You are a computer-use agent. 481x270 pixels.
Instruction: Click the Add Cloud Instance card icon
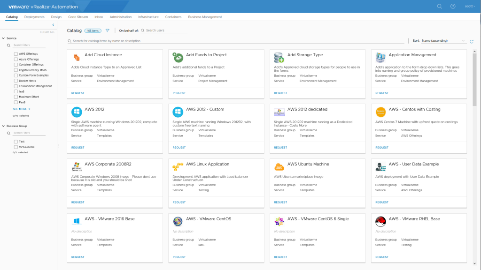[x=77, y=57]
